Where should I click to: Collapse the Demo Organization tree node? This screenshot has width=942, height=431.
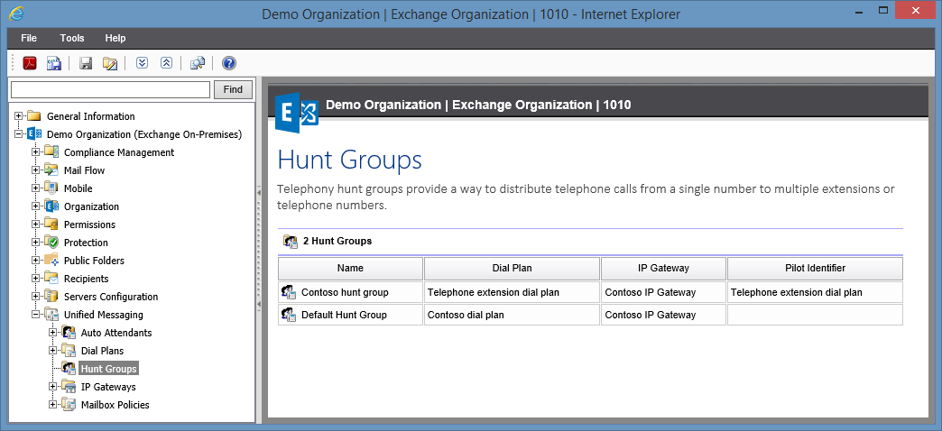point(19,133)
